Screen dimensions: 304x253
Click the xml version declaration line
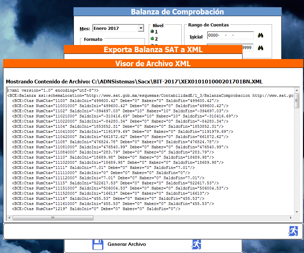point(53,91)
